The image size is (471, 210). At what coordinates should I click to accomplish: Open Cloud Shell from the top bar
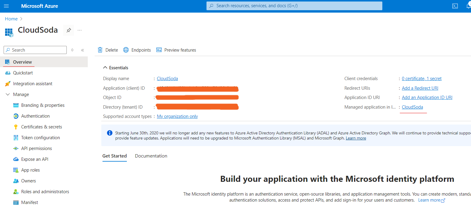click(455, 6)
